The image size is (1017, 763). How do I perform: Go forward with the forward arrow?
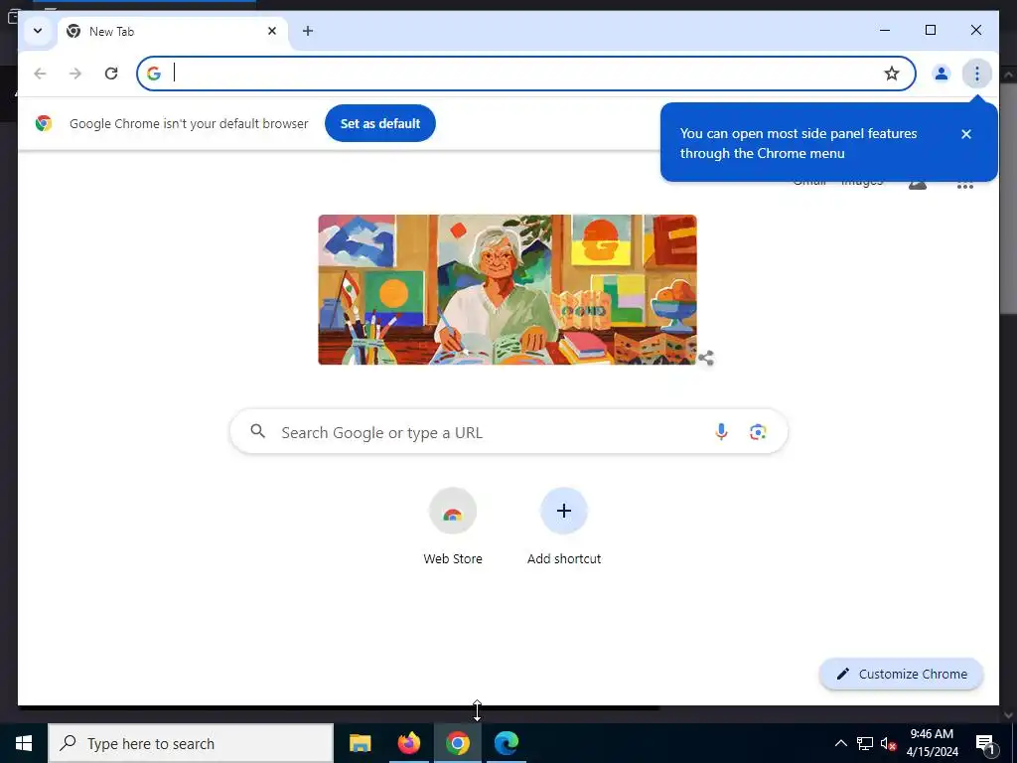(75, 74)
